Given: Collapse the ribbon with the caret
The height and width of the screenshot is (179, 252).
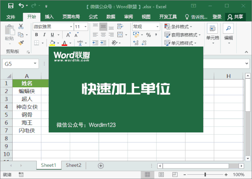Looking at the screenshot, I should tap(246, 52).
